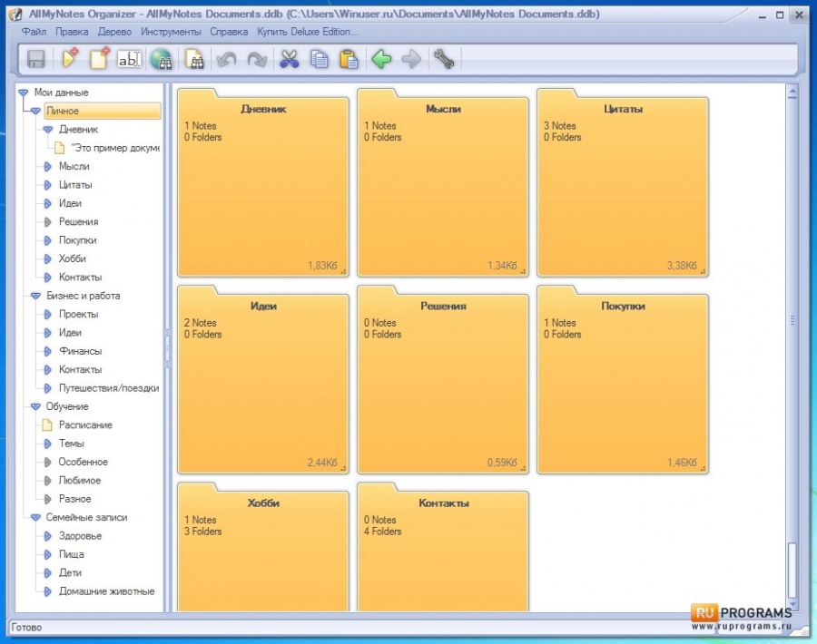Collapse the Бизнес и работа node
The image size is (817, 644).
coord(35,296)
